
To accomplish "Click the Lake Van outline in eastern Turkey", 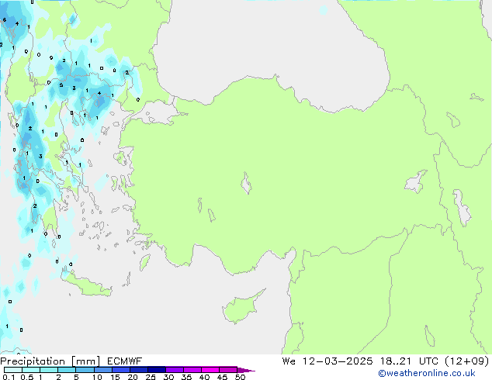I will tap(415, 182).
